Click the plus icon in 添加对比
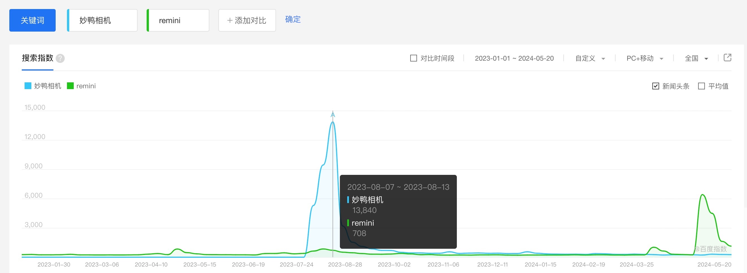747x273 pixels. pyautogui.click(x=230, y=21)
